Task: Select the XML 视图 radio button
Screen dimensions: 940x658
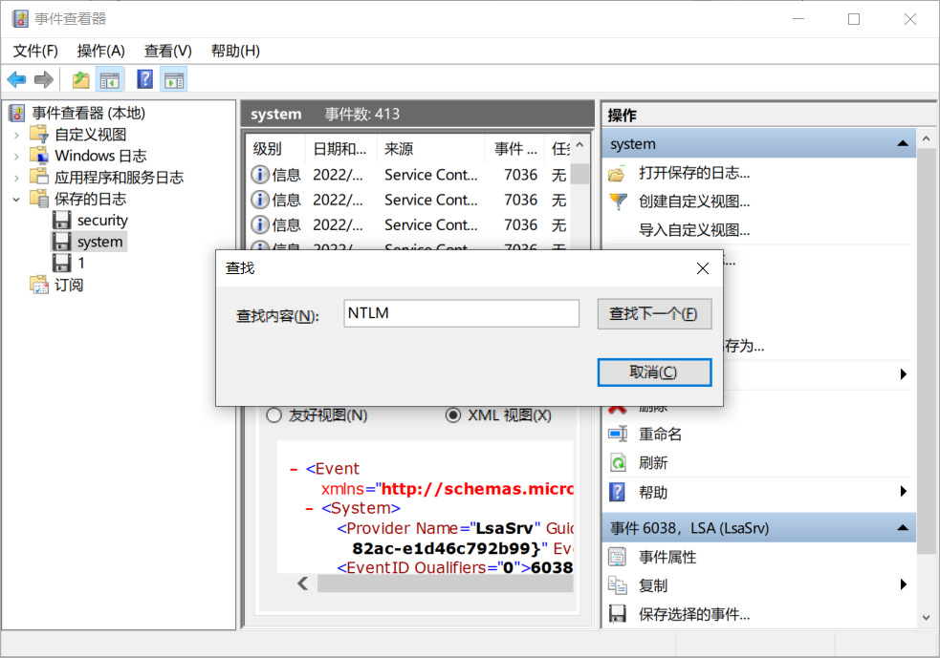Action: click(x=453, y=415)
